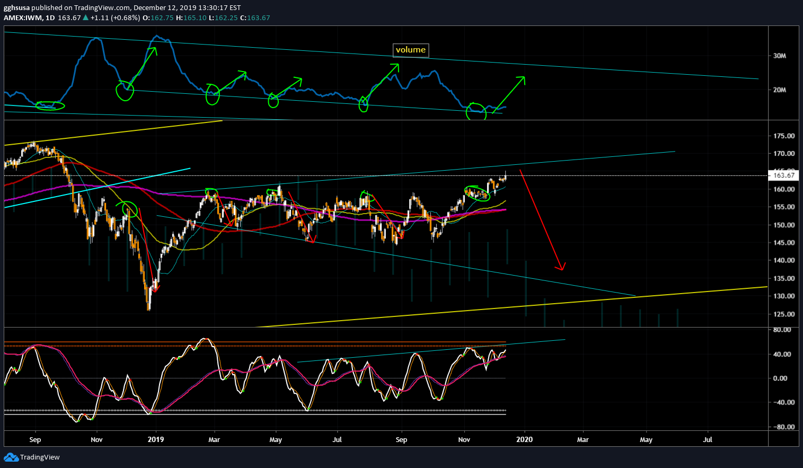Viewport: 803px width, 468px height.
Task: Open the gghsusa author name
Action: click(16, 8)
